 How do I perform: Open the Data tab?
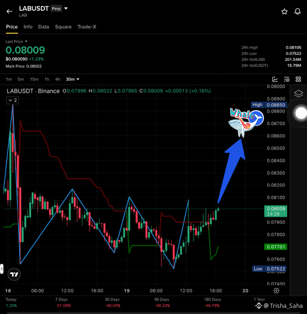[44, 27]
